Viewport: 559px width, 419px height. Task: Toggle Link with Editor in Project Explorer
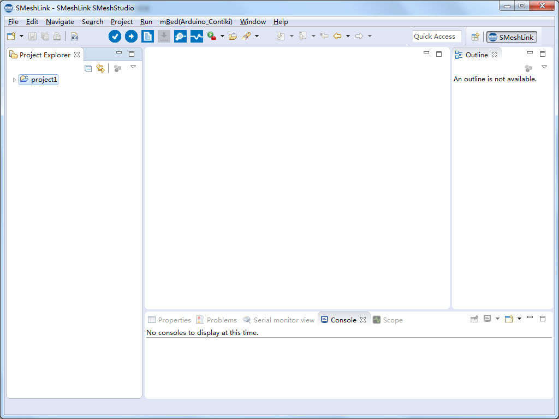100,68
